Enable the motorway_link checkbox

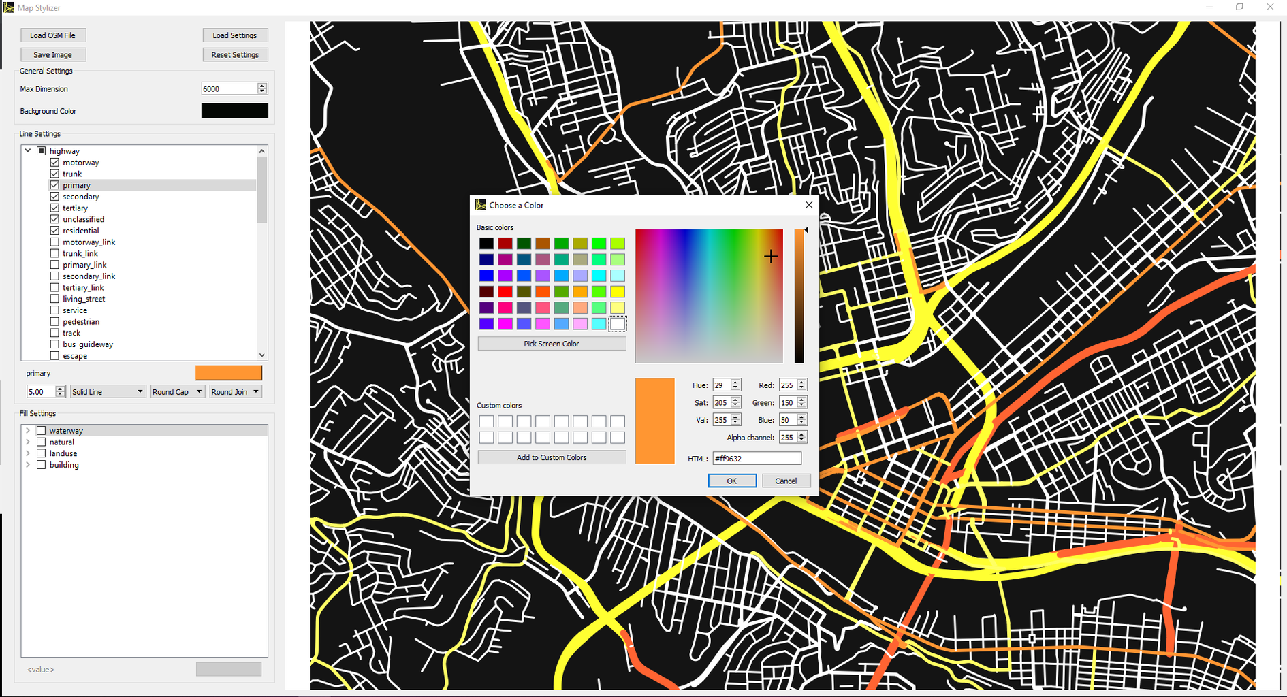point(54,242)
